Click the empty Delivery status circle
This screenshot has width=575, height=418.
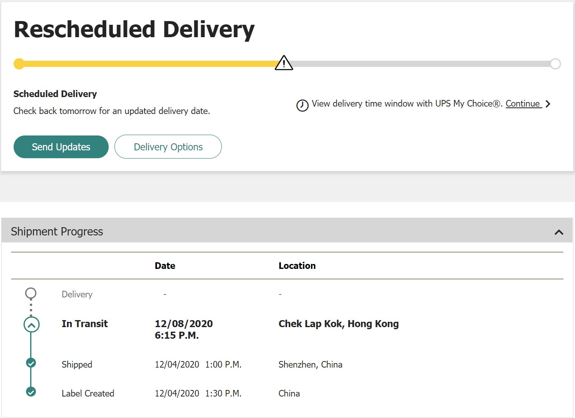coord(31,293)
